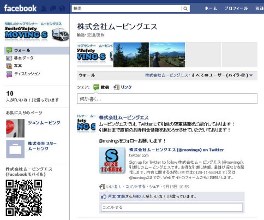
Task: Click the MOVING S page profile logo
Action: click(x=37, y=32)
